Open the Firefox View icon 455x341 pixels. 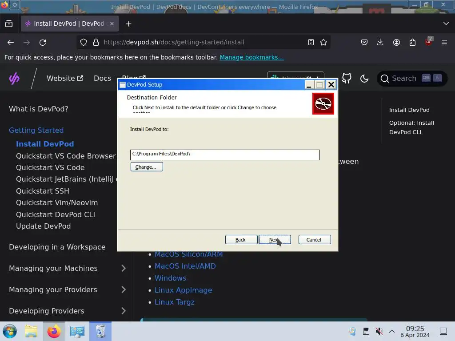tap(9, 24)
